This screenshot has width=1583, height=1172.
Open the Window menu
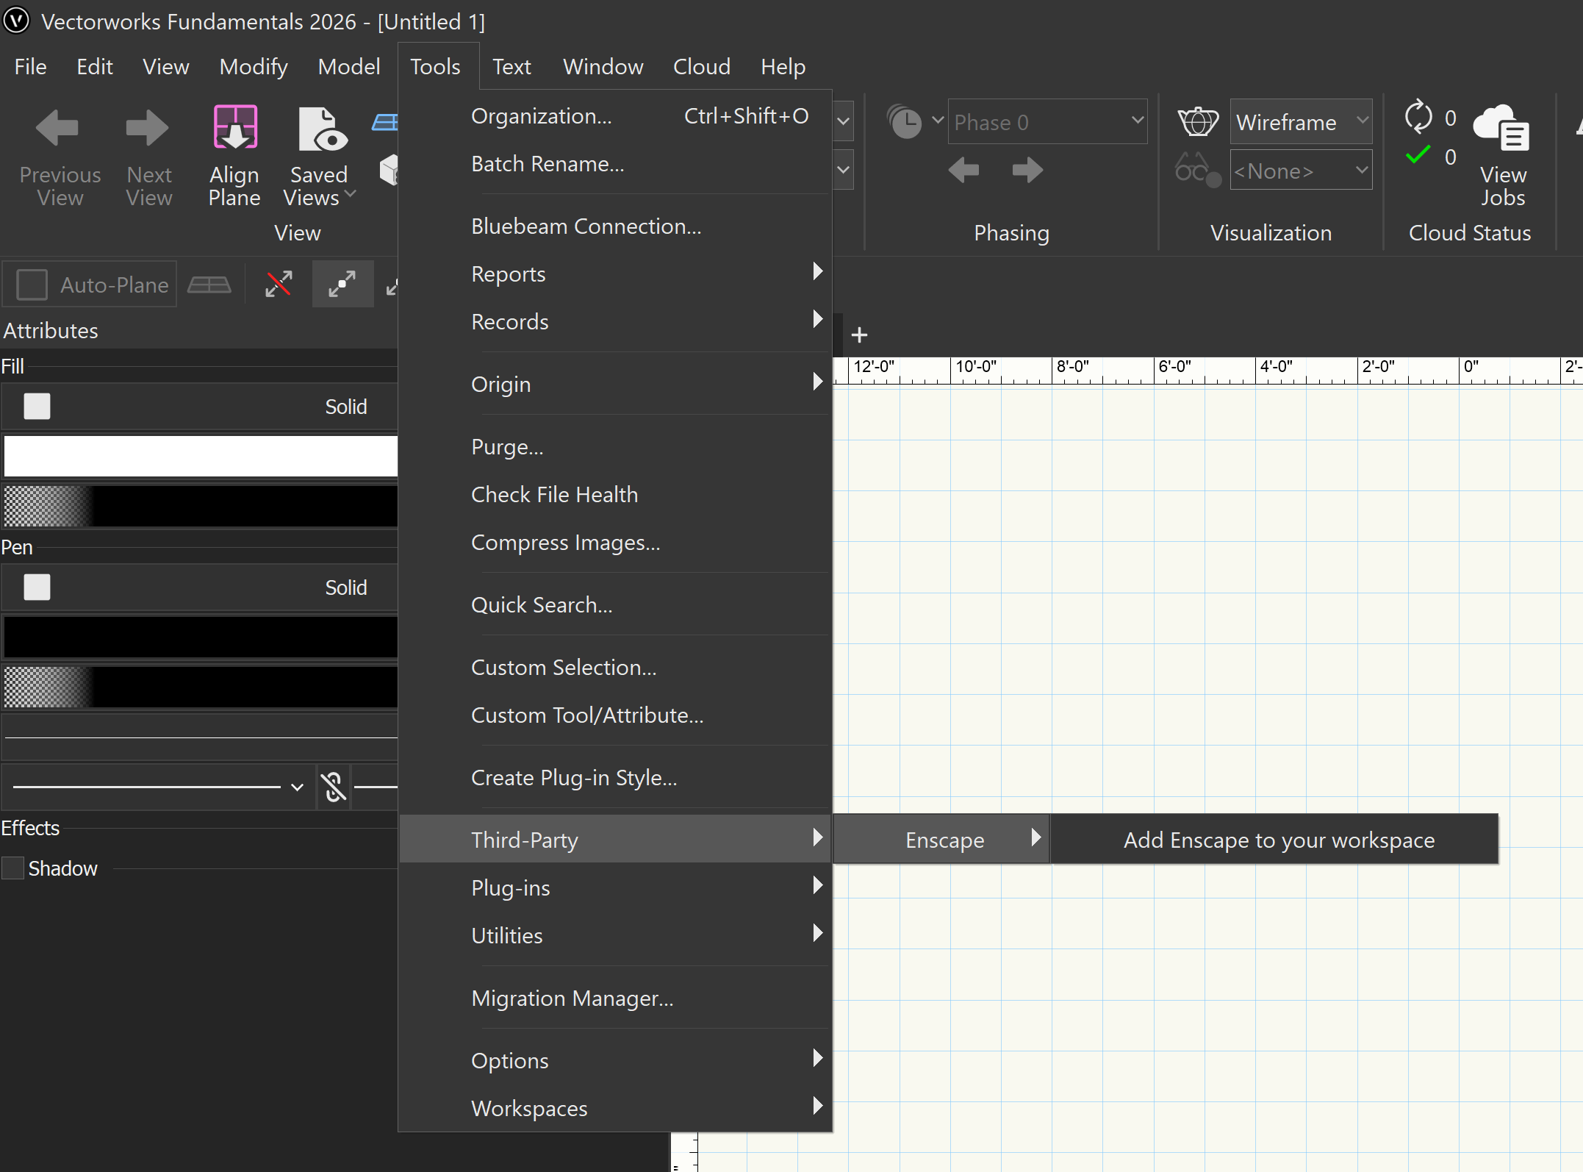pos(603,66)
